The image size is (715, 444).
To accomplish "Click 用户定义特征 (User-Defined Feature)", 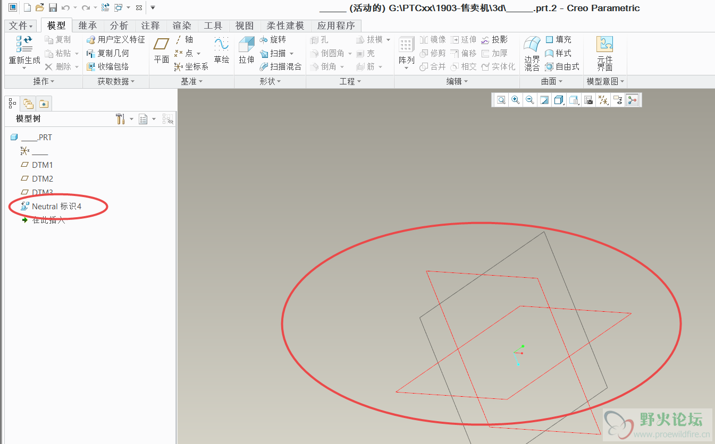I will tap(115, 40).
